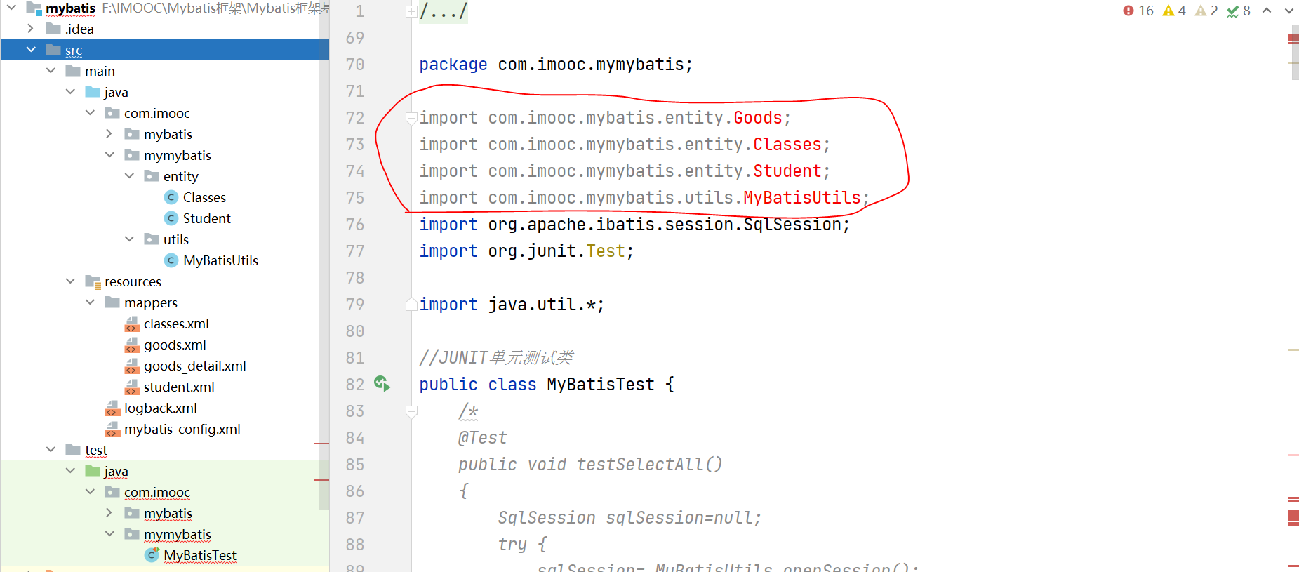Screen dimensions: 1299x572
Task: Click the mappers folder icon
Action: click(x=112, y=302)
